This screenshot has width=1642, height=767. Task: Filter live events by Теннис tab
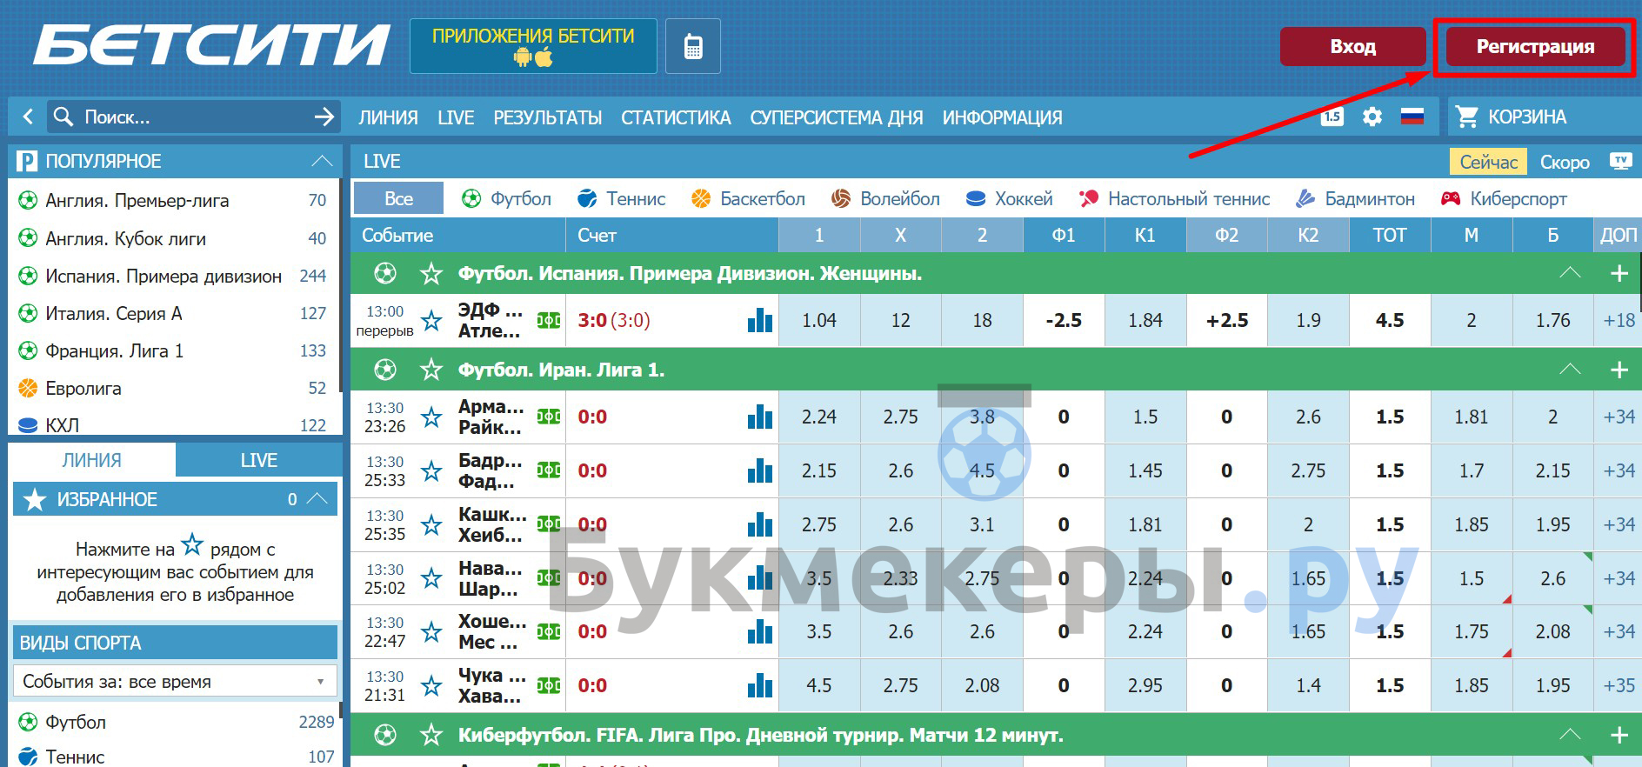pyautogui.click(x=622, y=198)
